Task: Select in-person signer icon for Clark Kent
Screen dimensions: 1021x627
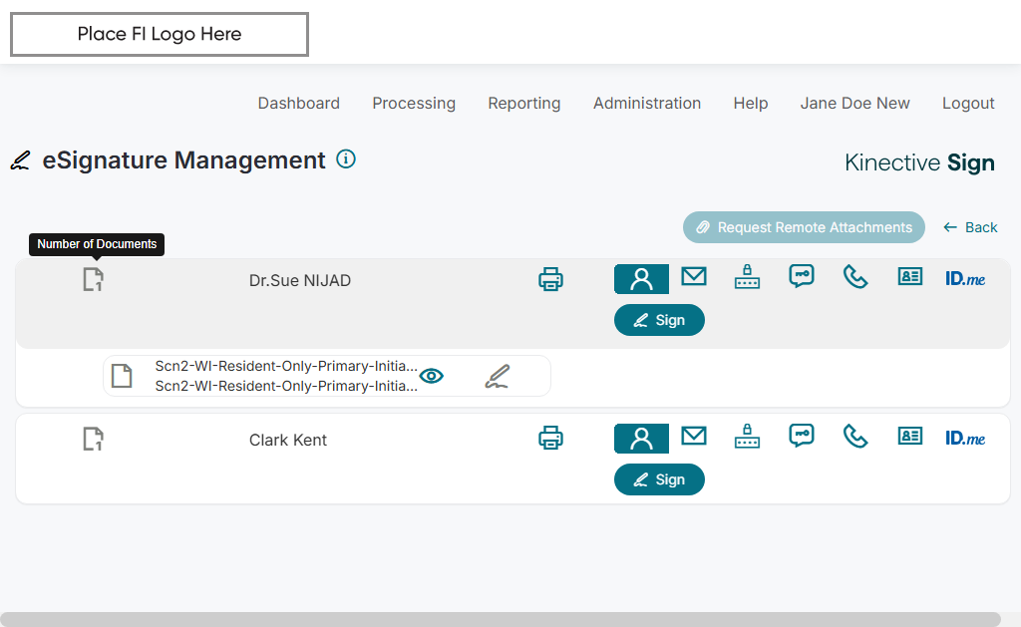Action: coord(641,439)
